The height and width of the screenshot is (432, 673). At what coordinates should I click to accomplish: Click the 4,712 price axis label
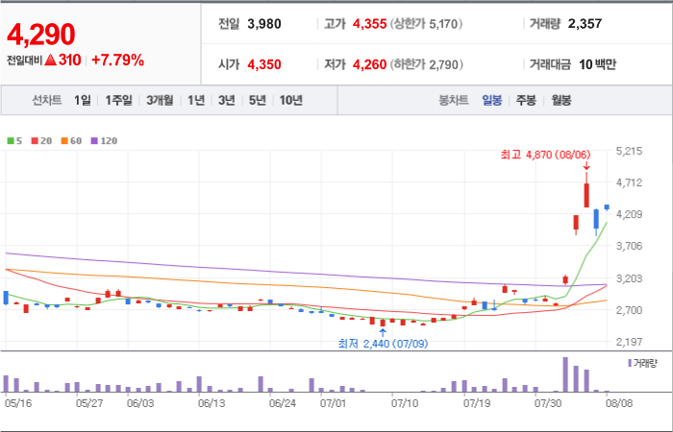(x=629, y=183)
